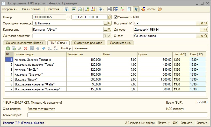Open the Операция dropdown menu
211x127 pixels.
point(10,9)
